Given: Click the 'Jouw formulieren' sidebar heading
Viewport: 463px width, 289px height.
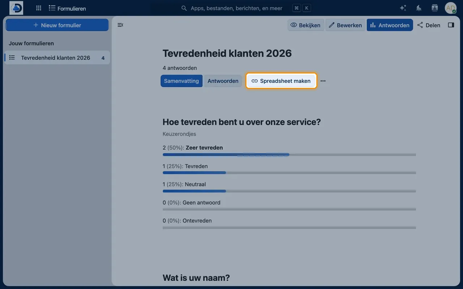Looking at the screenshot, I should pos(31,43).
